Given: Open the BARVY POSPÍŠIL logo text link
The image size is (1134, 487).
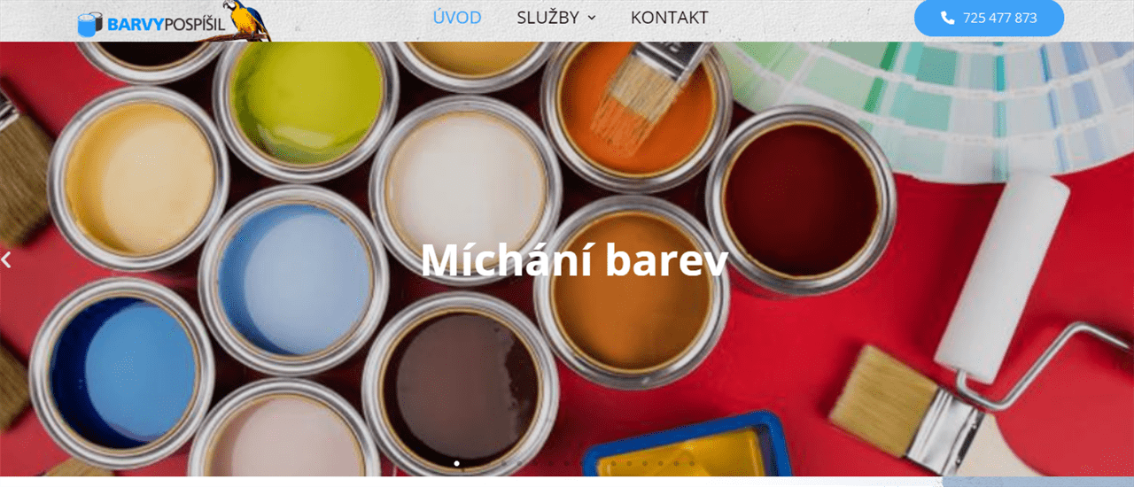Looking at the screenshot, I should point(166,24).
